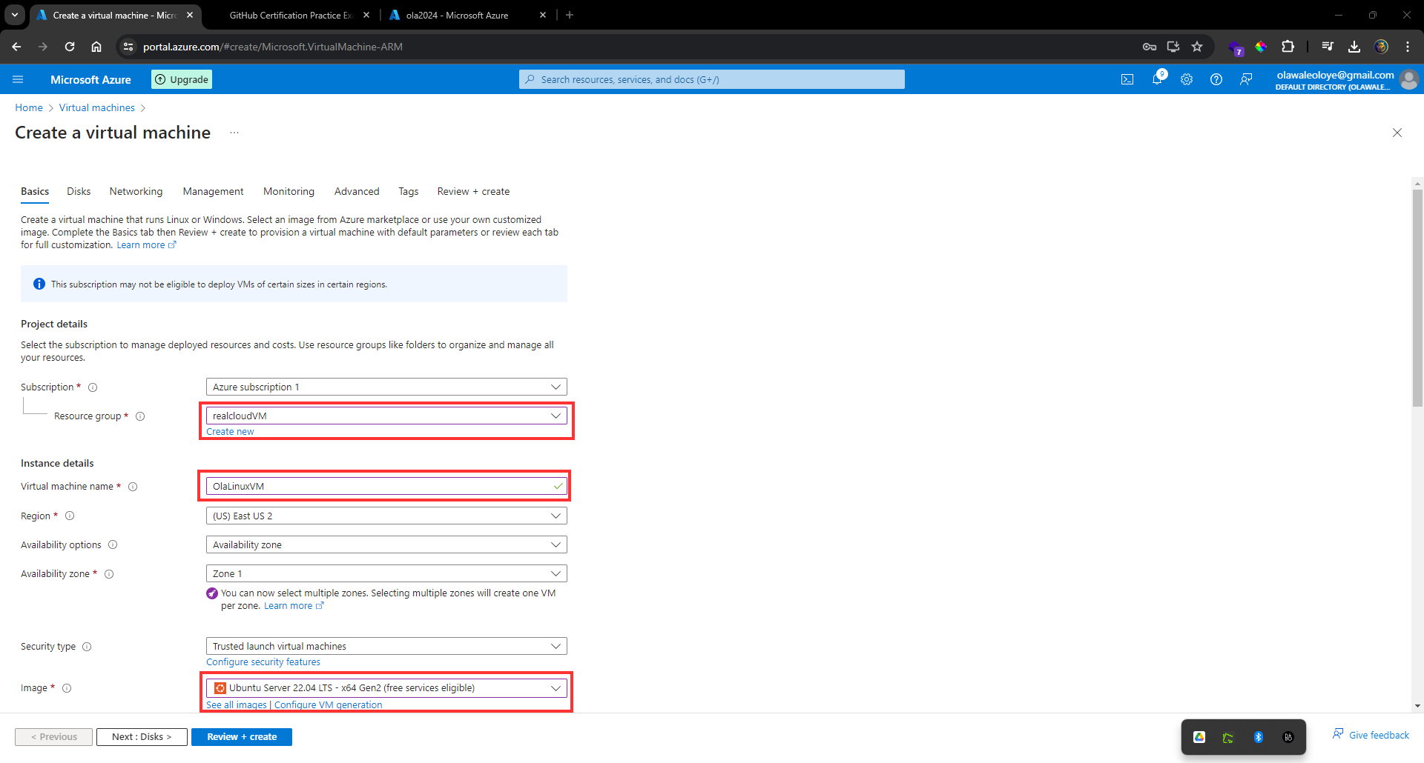Click the Previous button

pyautogui.click(x=53, y=737)
